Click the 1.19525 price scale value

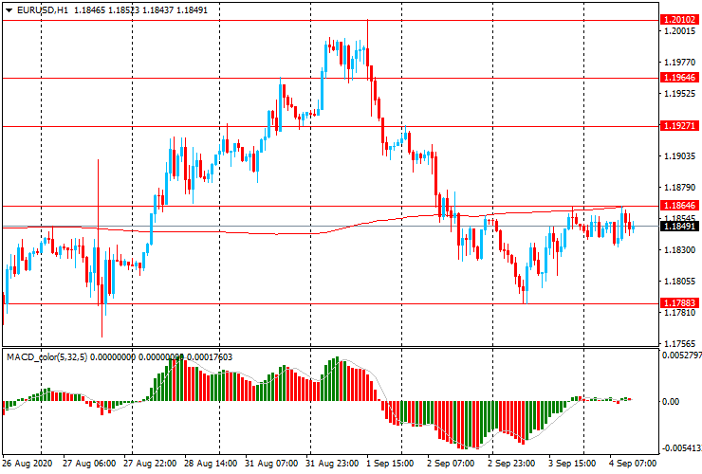[679, 94]
